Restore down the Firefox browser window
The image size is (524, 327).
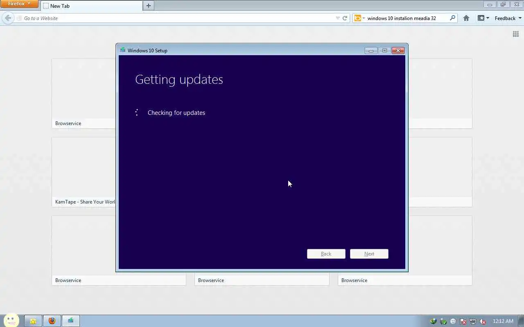503,4
